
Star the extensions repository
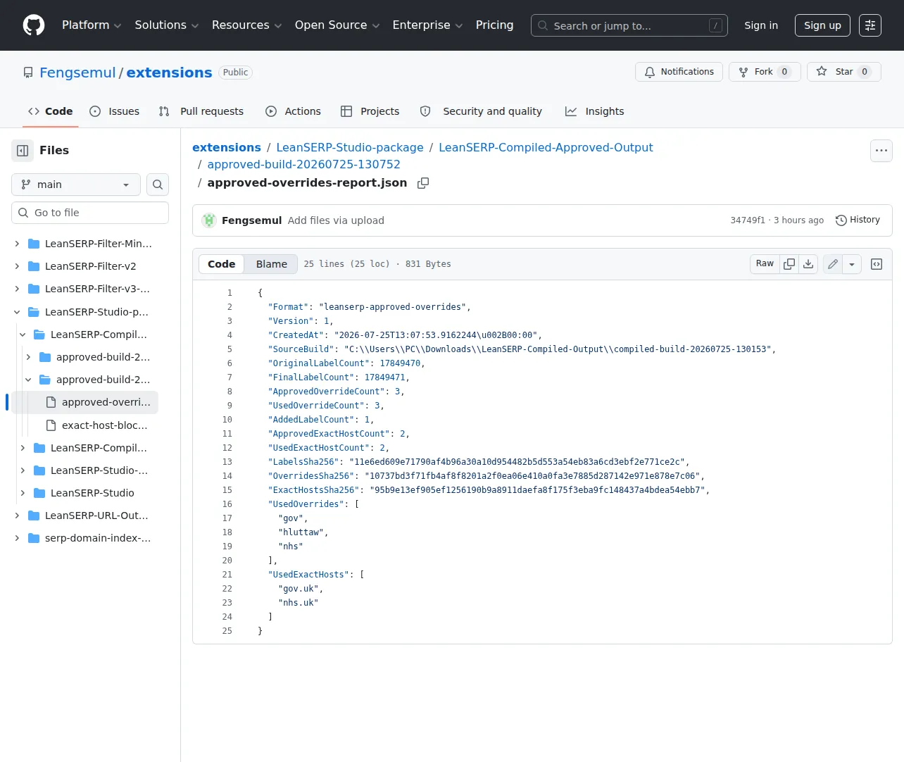(x=843, y=72)
